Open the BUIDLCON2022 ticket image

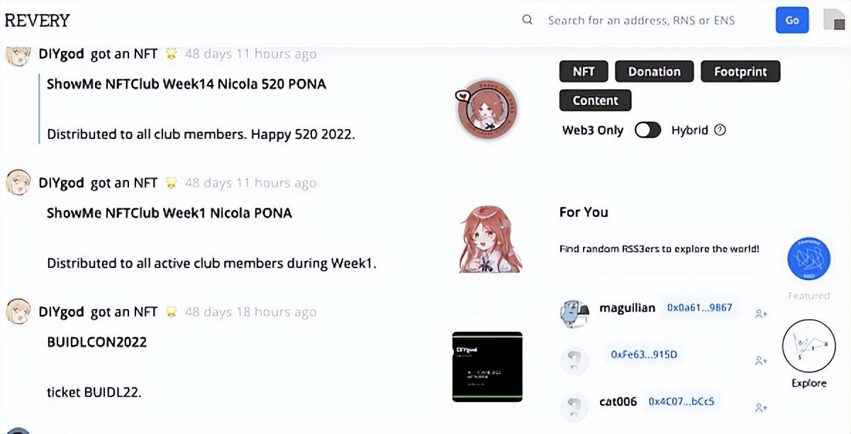[x=487, y=367]
